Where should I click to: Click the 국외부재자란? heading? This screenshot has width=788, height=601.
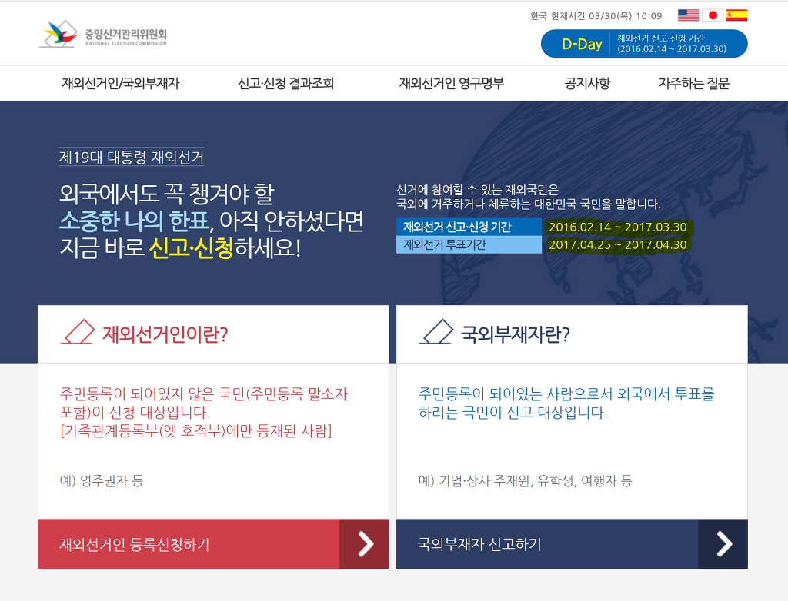(515, 334)
